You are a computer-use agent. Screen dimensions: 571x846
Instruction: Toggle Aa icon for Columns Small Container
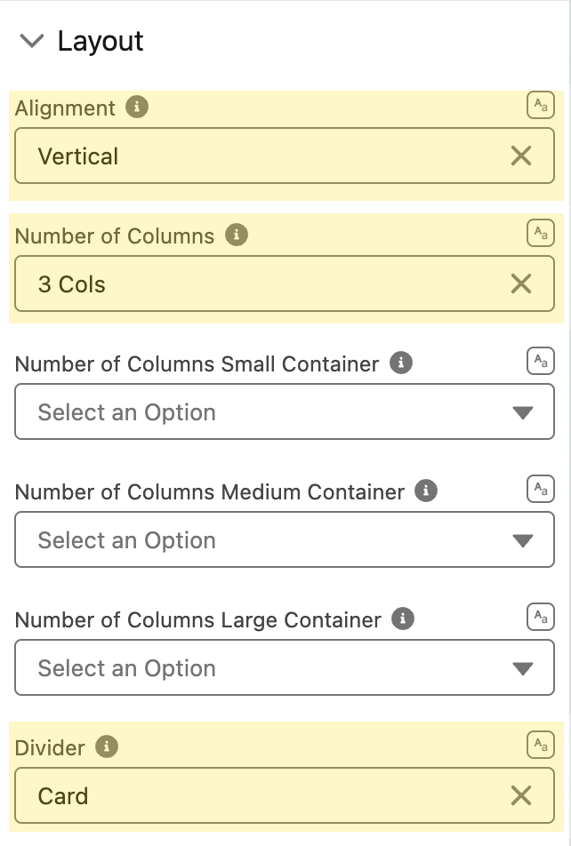[540, 361]
